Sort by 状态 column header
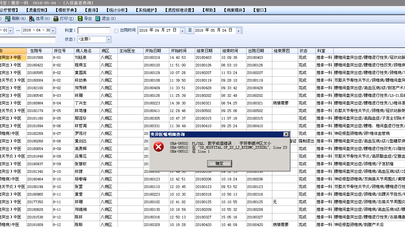 (x=307, y=51)
